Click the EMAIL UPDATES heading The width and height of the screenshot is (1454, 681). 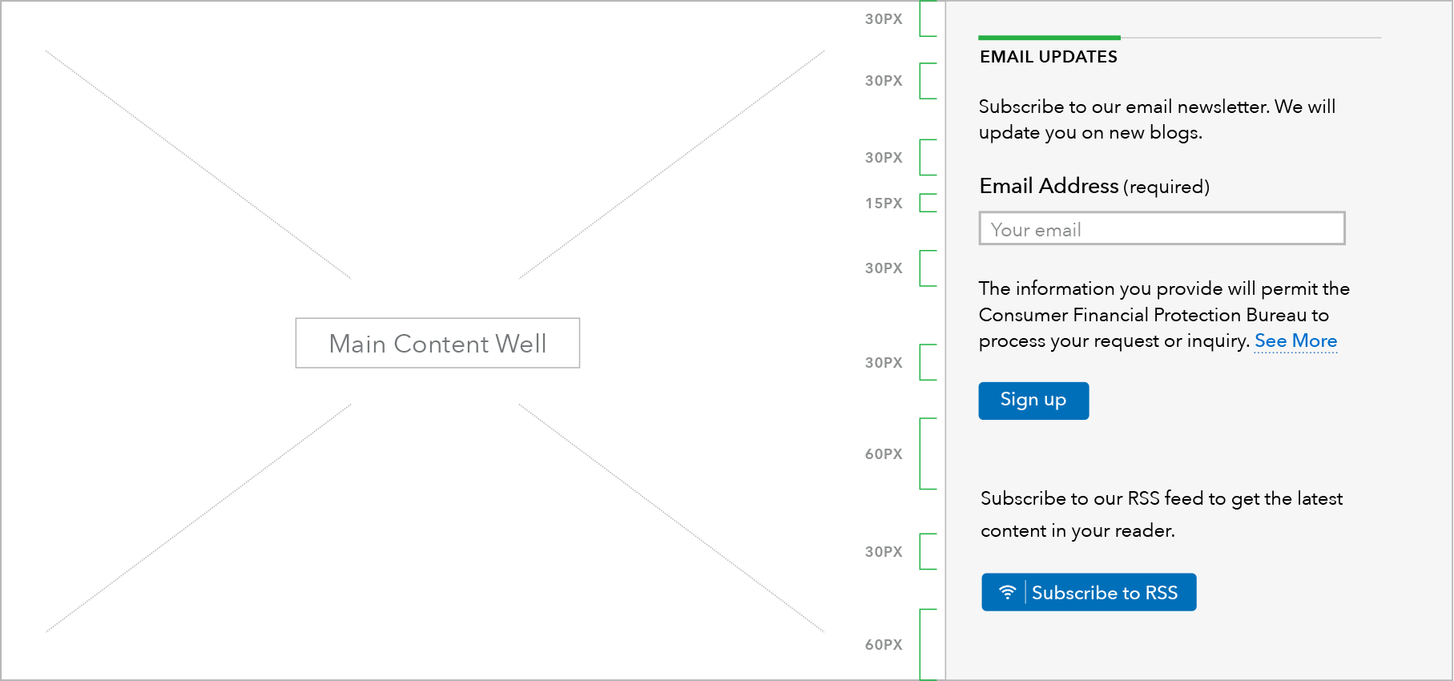(1048, 57)
